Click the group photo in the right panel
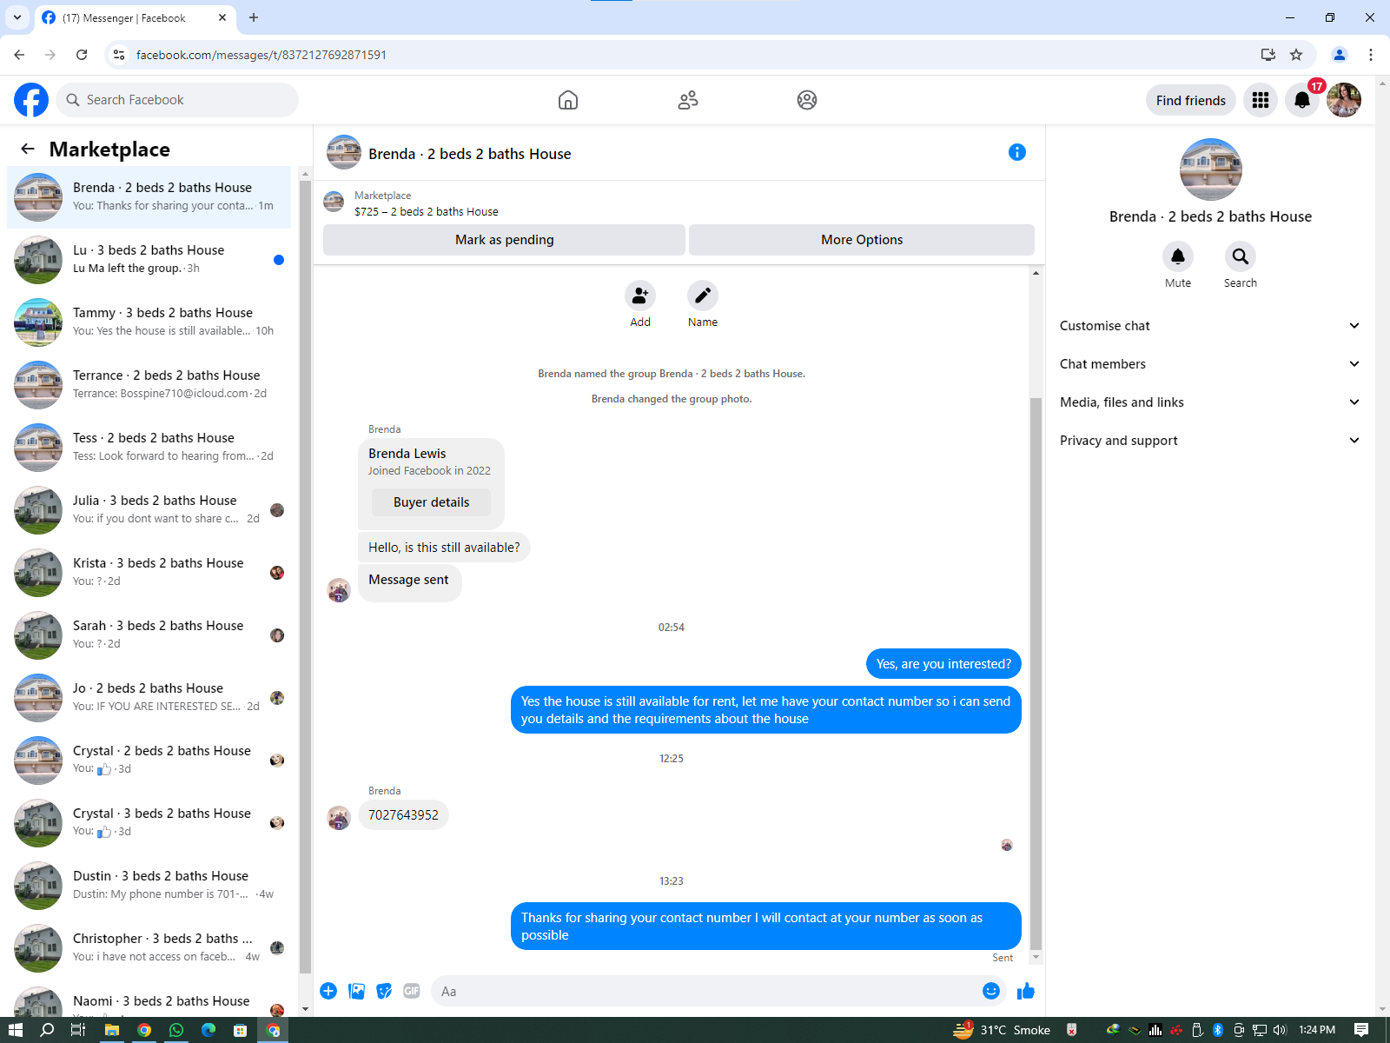The height and width of the screenshot is (1043, 1390). pyautogui.click(x=1210, y=169)
